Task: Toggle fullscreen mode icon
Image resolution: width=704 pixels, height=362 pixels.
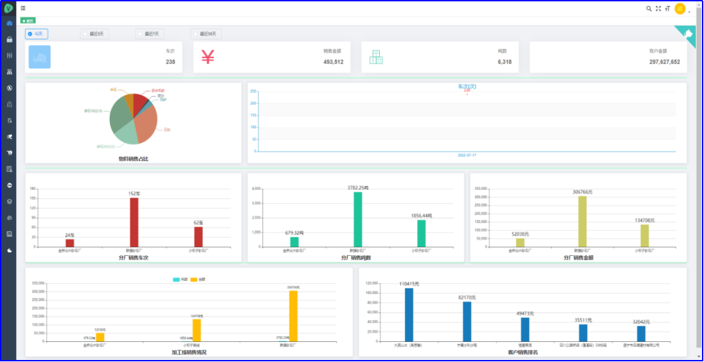Action: (x=658, y=9)
